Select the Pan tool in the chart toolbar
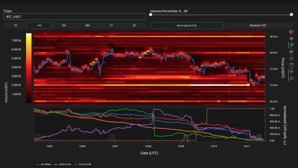The width and height of the screenshot is (298, 168). (x=291, y=39)
